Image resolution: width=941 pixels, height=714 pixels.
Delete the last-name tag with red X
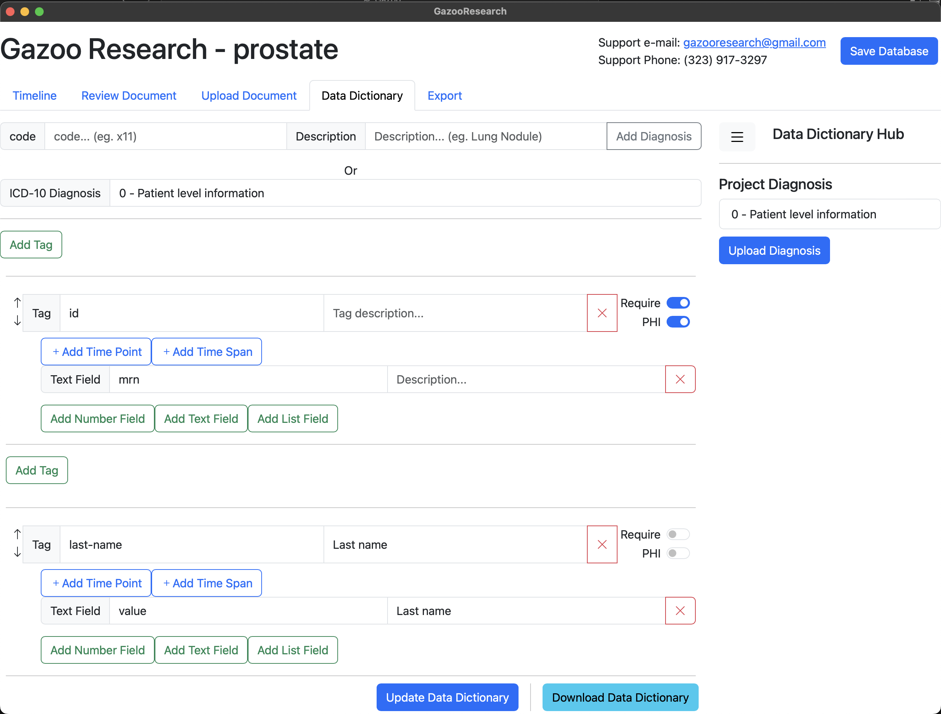point(602,545)
